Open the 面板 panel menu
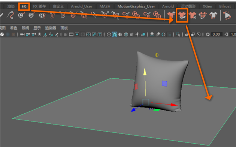This screenshot has height=147, width=236. coord(64,28)
